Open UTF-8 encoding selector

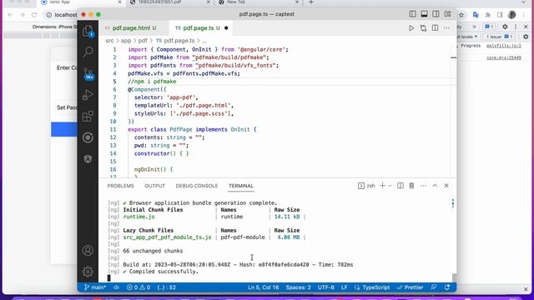tap(326, 287)
